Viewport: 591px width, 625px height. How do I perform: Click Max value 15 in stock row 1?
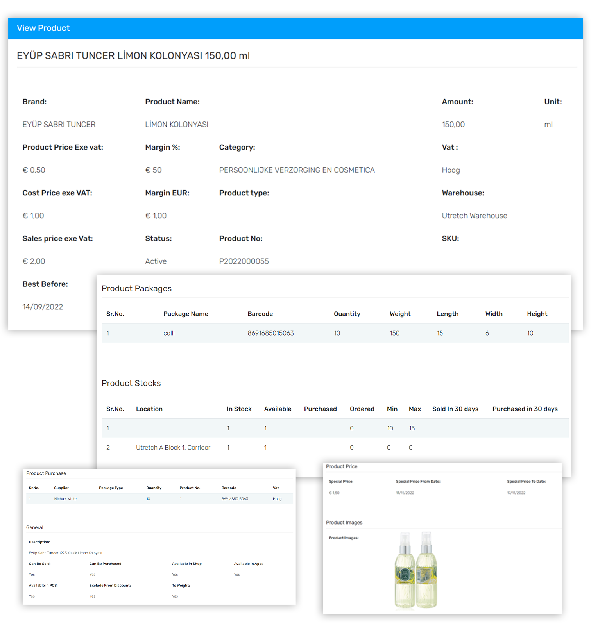(x=412, y=429)
